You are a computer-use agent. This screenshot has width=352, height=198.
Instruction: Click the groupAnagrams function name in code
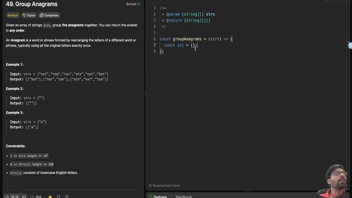tap(187, 39)
